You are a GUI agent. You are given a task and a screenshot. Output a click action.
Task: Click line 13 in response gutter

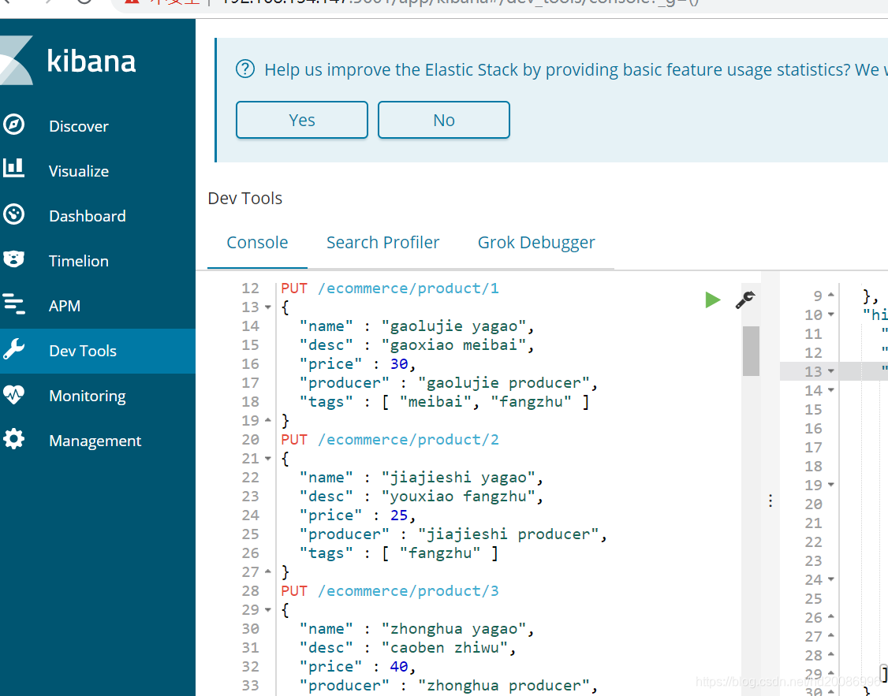813,372
